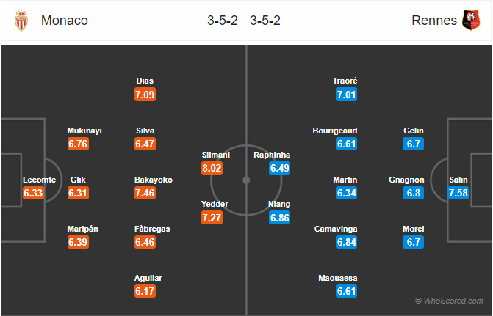
Task: Click Aguilar's 6.17 rating badge
Action: pyautogui.click(x=145, y=291)
